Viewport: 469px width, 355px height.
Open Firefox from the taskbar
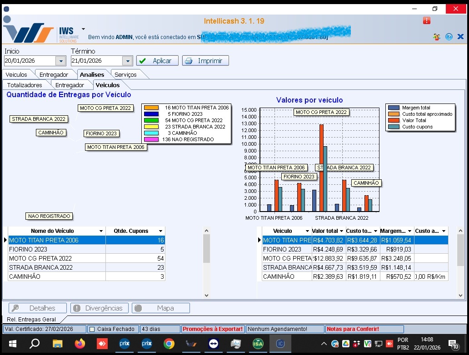(80, 344)
